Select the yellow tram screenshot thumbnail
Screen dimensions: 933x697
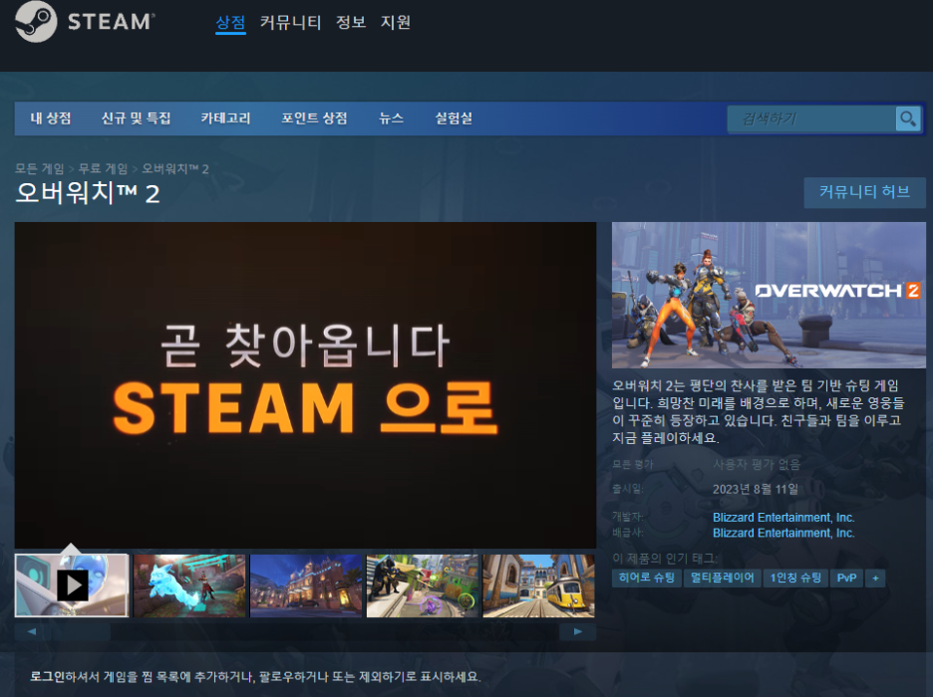pyautogui.click(x=538, y=585)
